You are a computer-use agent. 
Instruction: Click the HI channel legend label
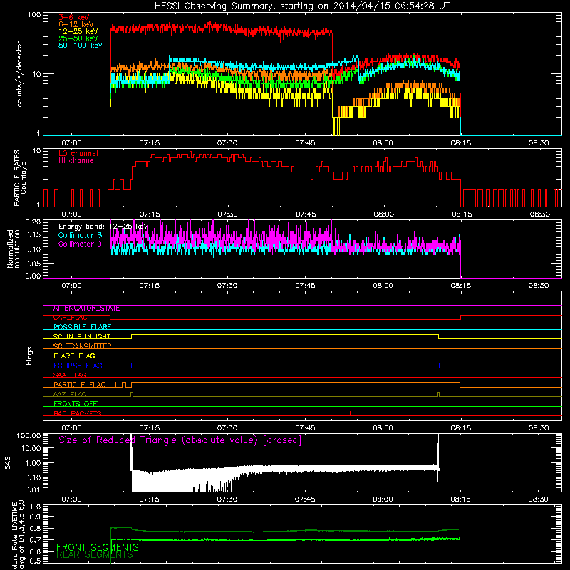coord(78,161)
